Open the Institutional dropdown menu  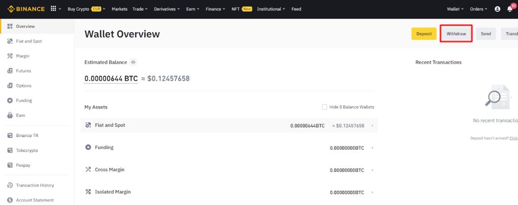click(271, 9)
